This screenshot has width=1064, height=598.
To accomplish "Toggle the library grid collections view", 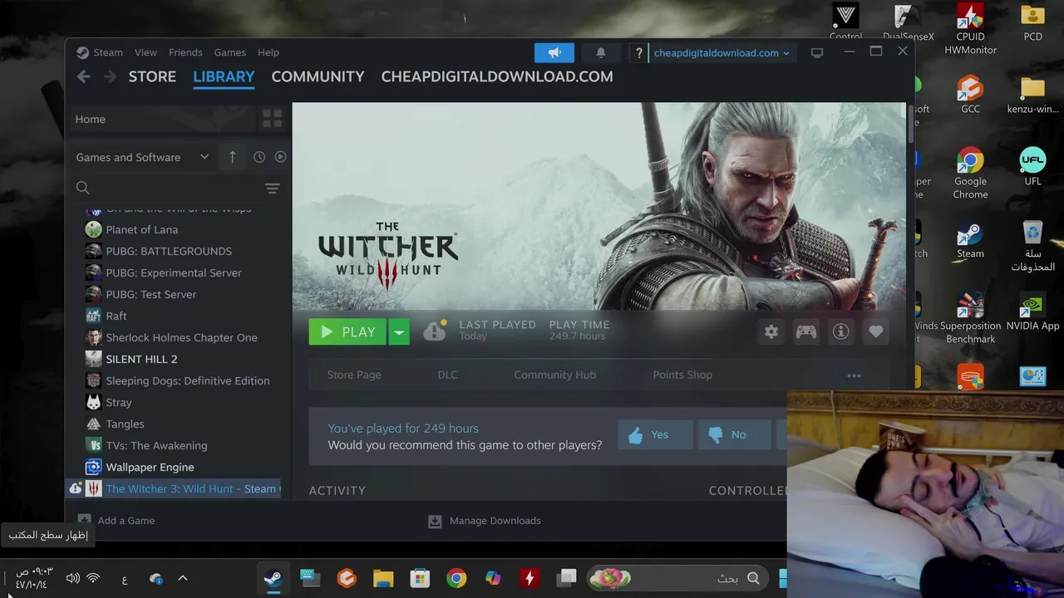I will point(272,119).
